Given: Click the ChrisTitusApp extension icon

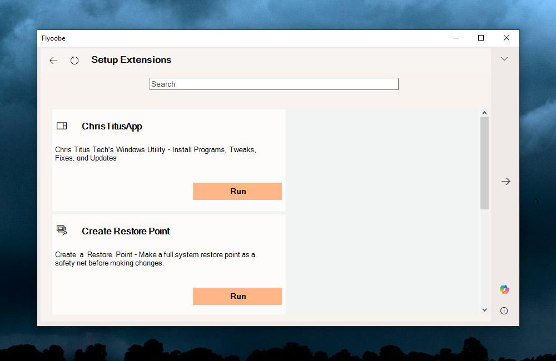Looking at the screenshot, I should [62, 126].
